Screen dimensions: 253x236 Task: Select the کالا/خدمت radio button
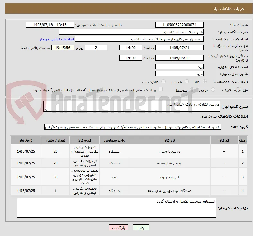(x=164, y=82)
